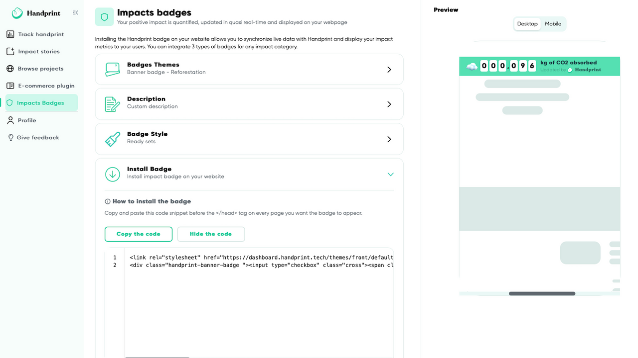Image resolution: width=638 pixels, height=358 pixels.
Task: Click the Give feedback lightbulb icon
Action: click(10, 137)
